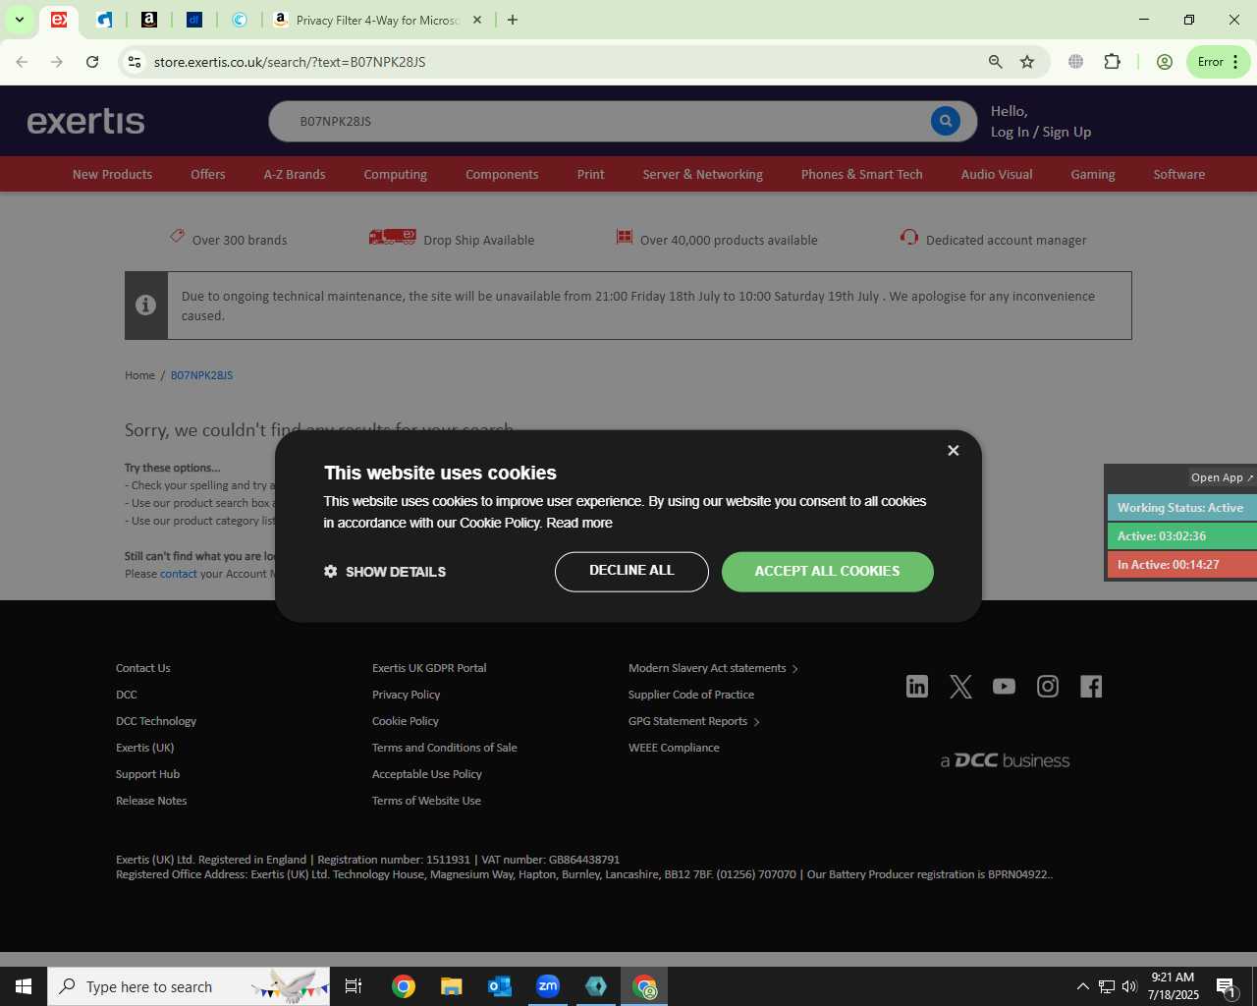Open the Audio Visual menu

pos(997,174)
